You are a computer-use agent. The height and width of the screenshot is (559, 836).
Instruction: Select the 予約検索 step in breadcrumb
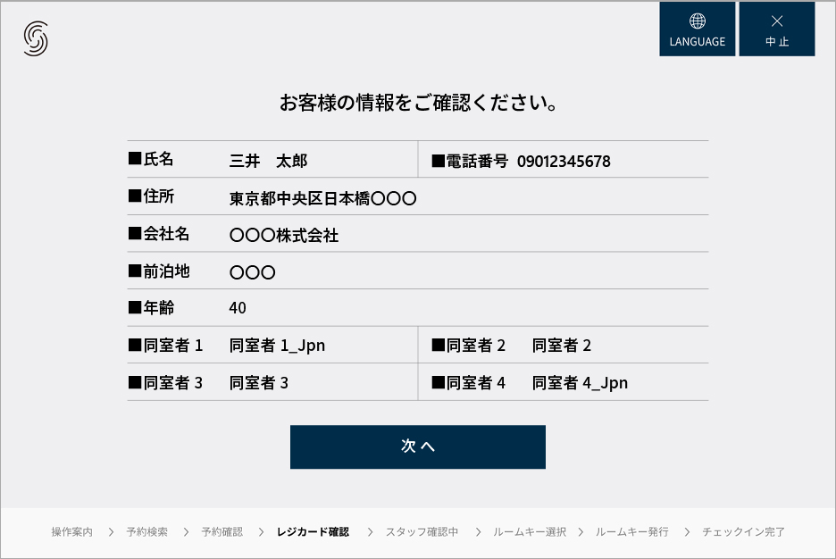(x=146, y=532)
